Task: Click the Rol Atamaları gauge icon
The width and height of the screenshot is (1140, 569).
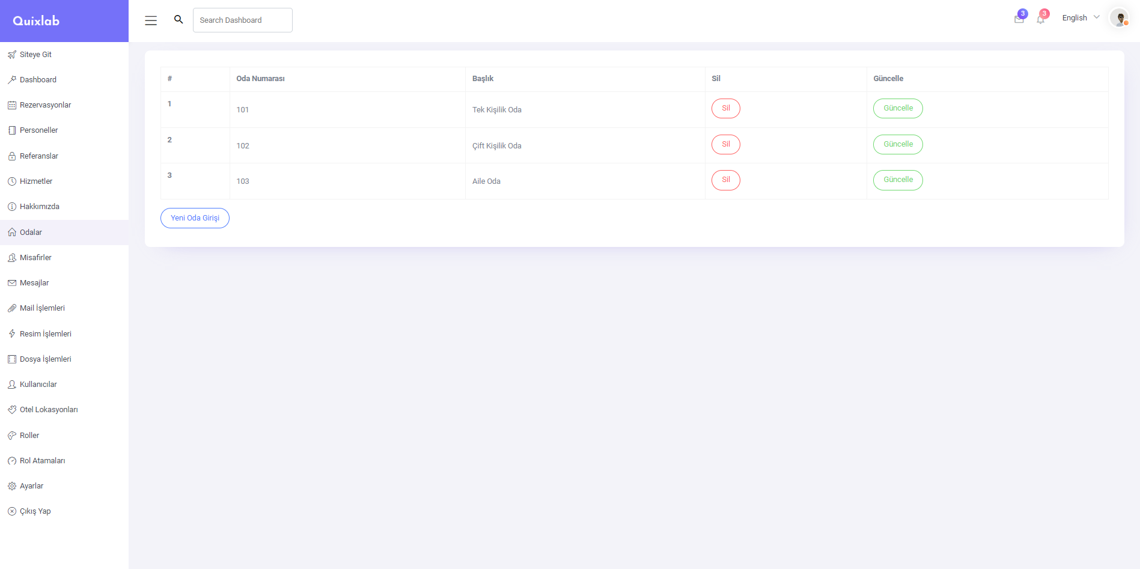Action: [12, 461]
